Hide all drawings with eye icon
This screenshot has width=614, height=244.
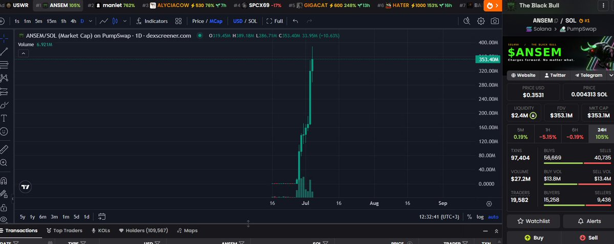4,219
